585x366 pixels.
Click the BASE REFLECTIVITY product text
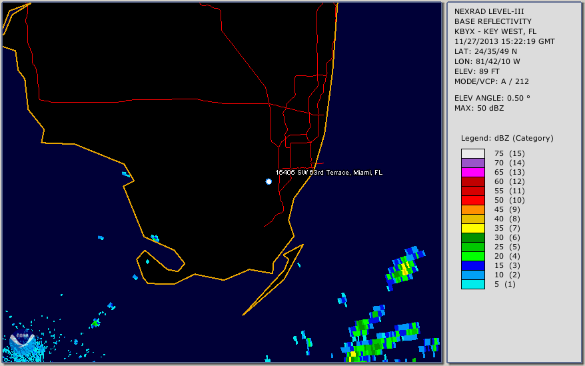(492, 21)
